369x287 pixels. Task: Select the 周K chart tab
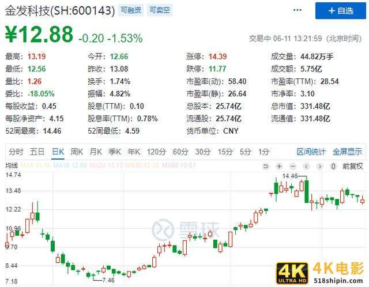77,152
